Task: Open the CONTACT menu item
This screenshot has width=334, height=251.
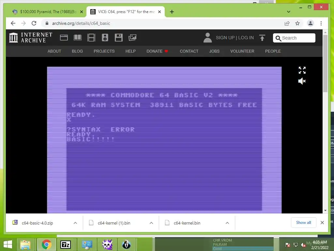Action: (x=189, y=51)
